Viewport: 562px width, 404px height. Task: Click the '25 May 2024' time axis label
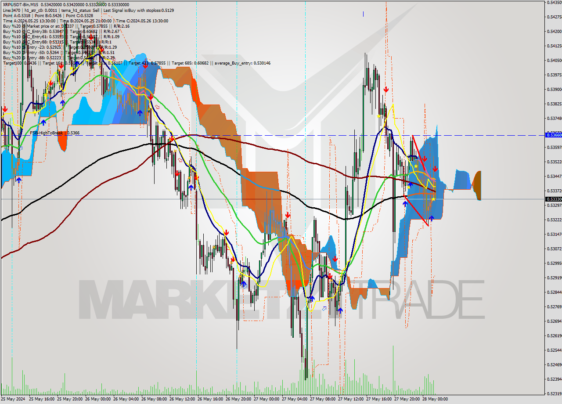point(13,399)
